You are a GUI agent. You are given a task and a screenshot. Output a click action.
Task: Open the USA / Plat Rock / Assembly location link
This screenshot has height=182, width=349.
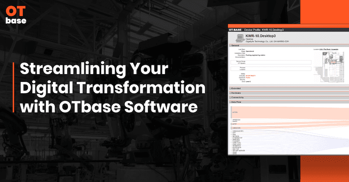pyautogui.click(x=329, y=49)
